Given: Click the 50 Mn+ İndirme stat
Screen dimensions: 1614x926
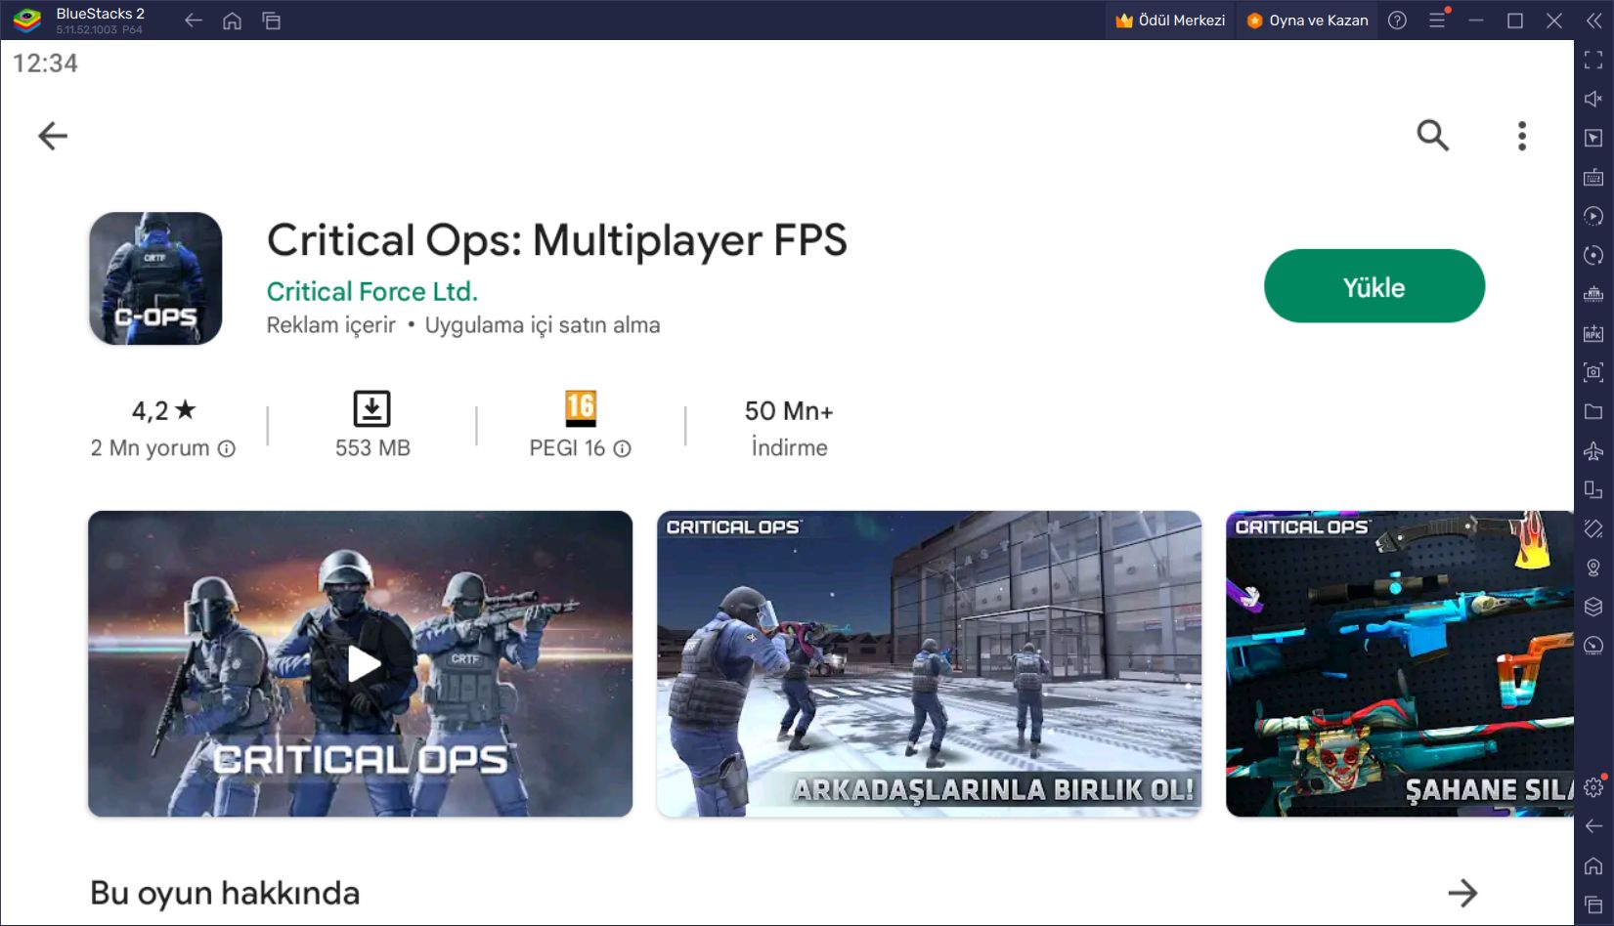Looking at the screenshot, I should coord(789,428).
